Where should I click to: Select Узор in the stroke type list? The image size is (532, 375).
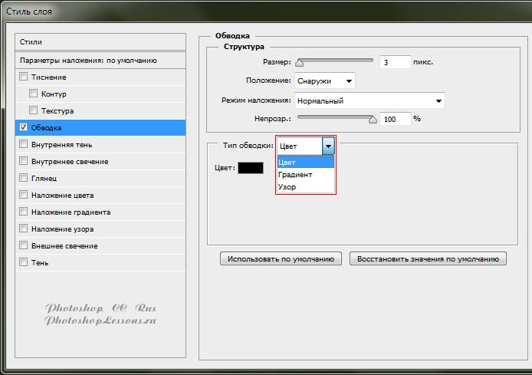coord(287,187)
